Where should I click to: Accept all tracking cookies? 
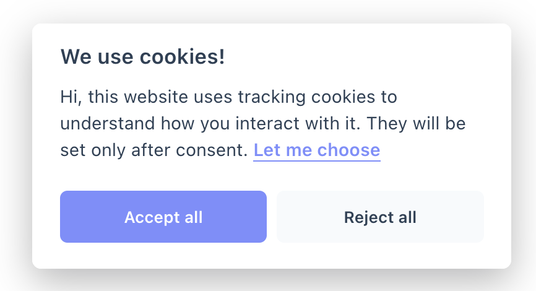pos(163,217)
